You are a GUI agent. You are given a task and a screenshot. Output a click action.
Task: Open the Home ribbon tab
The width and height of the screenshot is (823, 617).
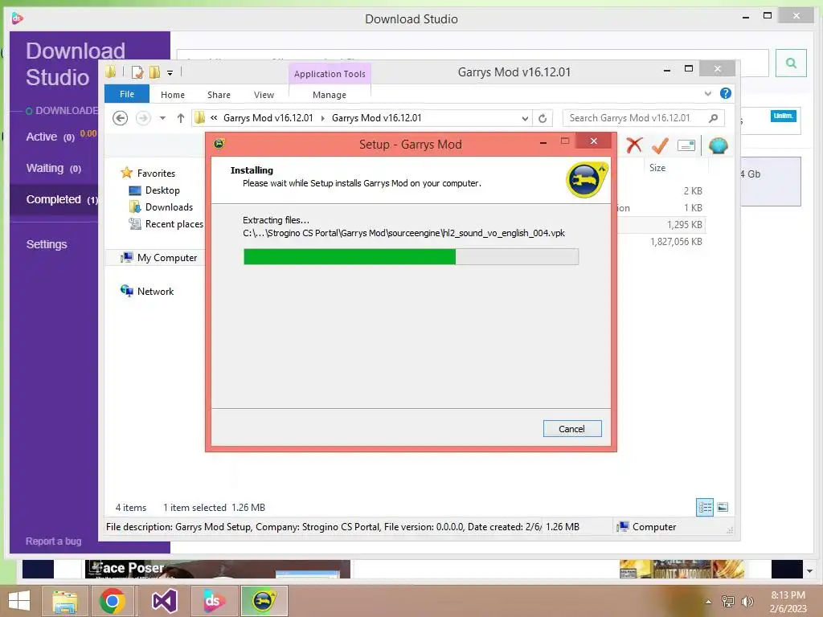click(x=173, y=95)
